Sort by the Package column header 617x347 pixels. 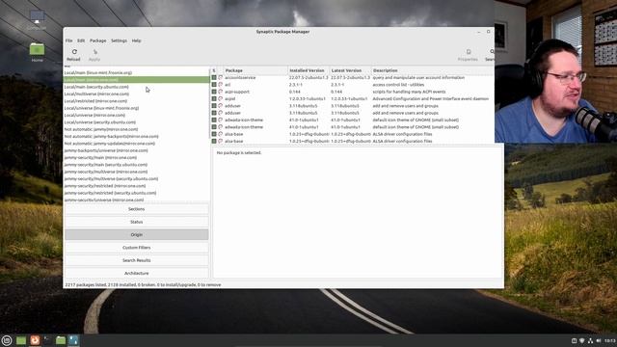pyautogui.click(x=255, y=70)
